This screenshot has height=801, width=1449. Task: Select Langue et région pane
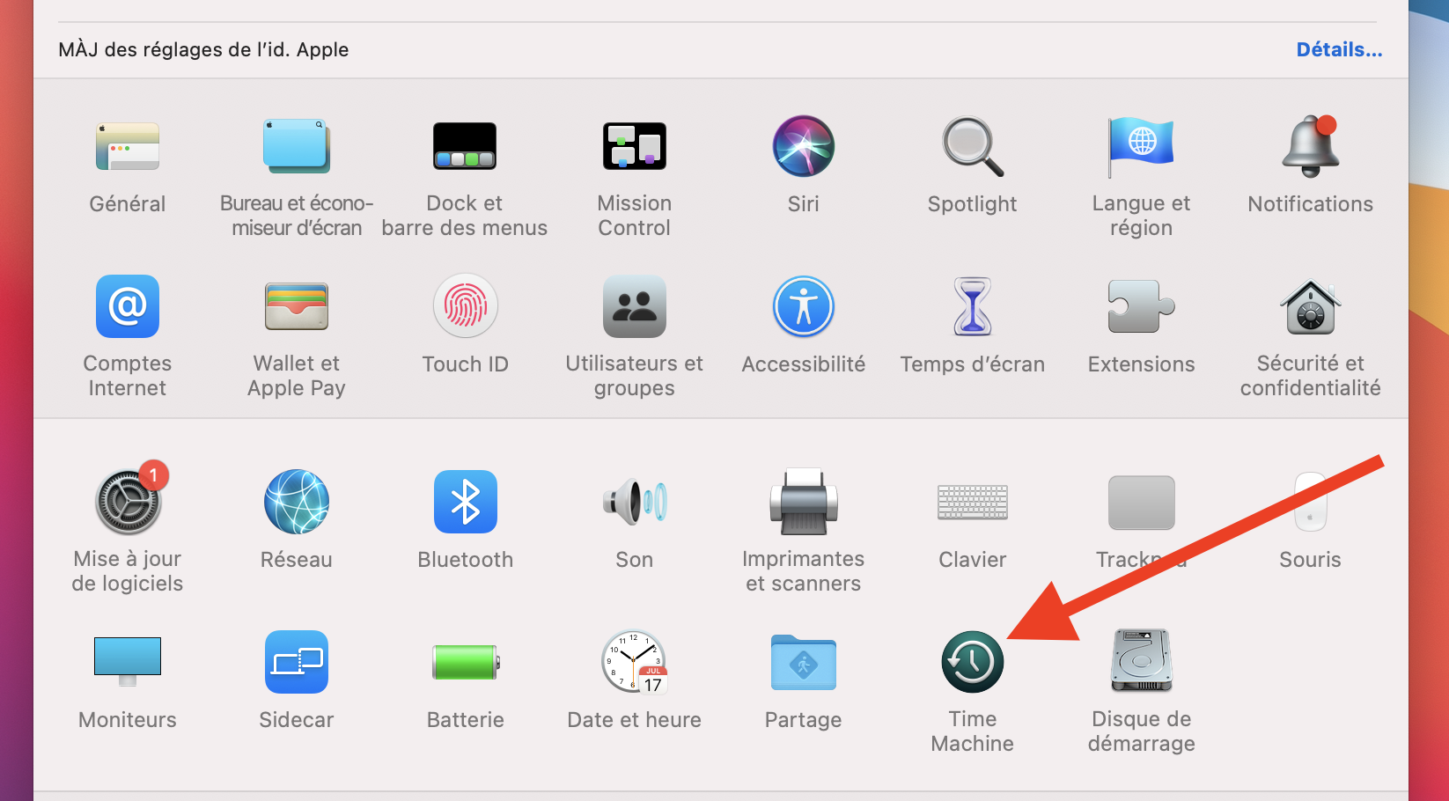1141,147
